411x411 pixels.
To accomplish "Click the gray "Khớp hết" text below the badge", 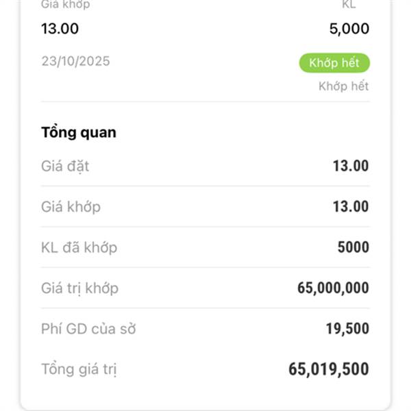I will [x=344, y=86].
